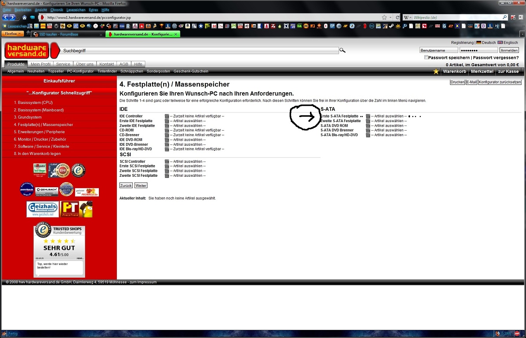Image resolution: width=526 pixels, height=338 pixels.
Task: Open sidebar step 5. Erweiterungen / Peripherie
Action: (39, 132)
